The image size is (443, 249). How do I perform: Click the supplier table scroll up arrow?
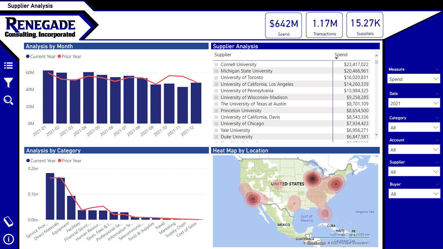[x=376, y=55]
